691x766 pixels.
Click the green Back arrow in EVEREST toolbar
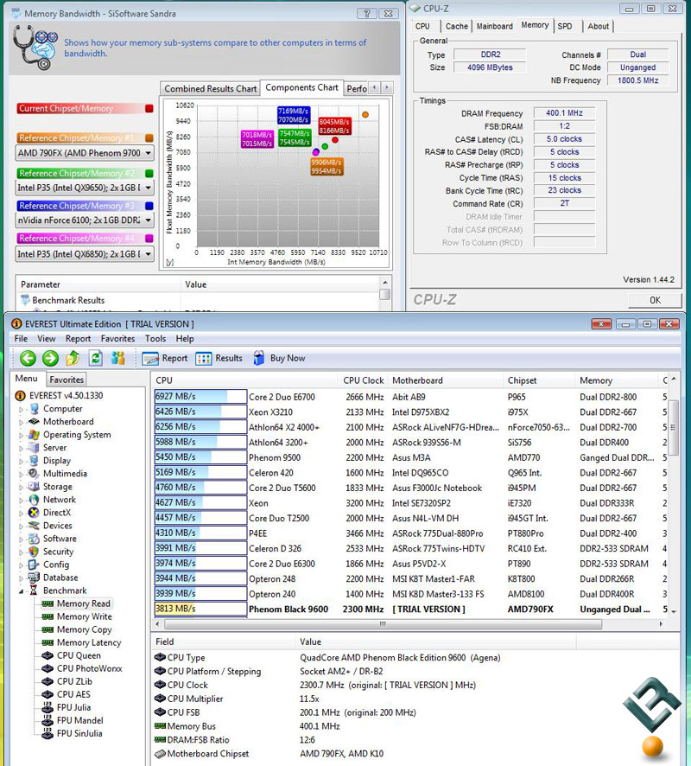[x=28, y=359]
